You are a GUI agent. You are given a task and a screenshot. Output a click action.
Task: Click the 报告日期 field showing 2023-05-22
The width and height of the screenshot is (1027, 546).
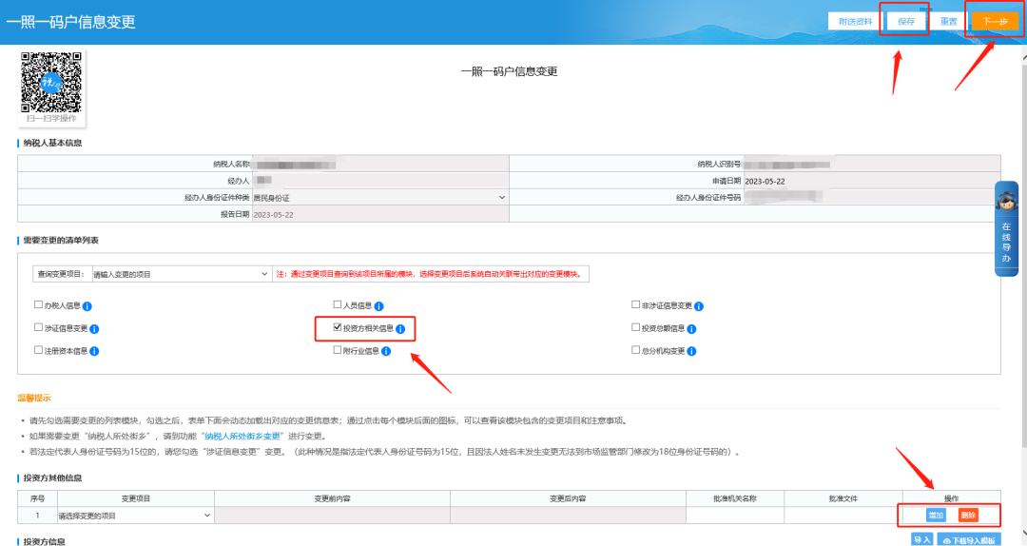click(x=379, y=214)
